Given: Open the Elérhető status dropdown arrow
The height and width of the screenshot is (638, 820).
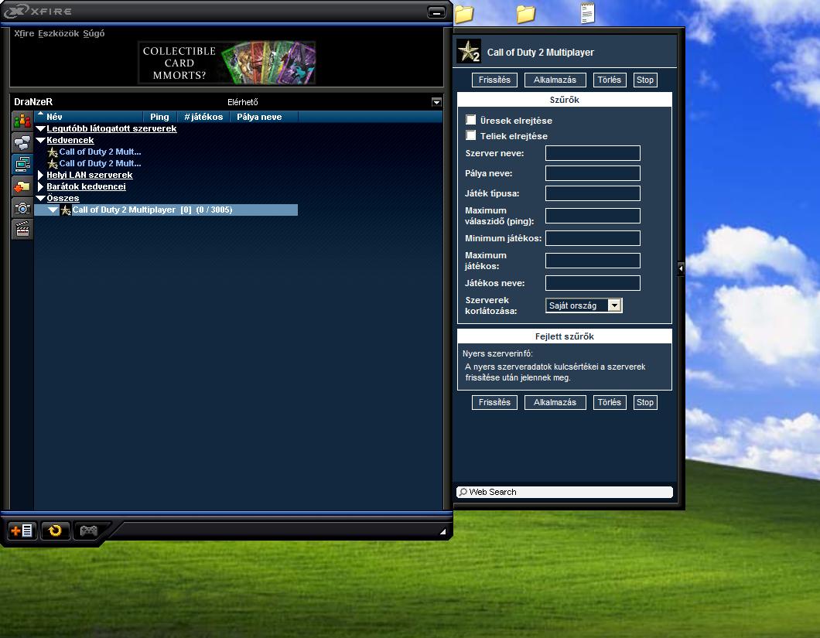Looking at the screenshot, I should pos(436,102).
